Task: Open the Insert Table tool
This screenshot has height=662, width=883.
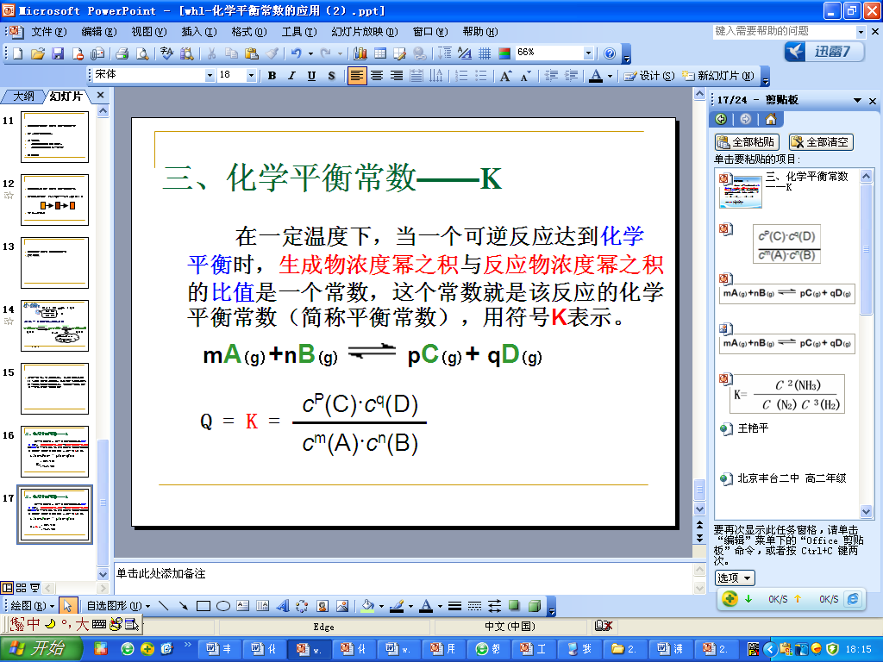Action: [381, 53]
